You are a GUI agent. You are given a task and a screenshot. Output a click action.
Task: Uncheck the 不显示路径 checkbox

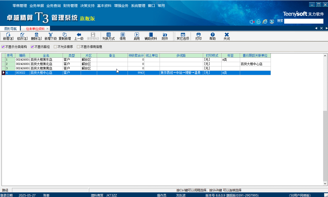coord(32,47)
